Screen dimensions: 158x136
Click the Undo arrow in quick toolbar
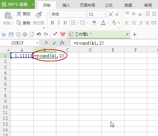[x=39, y=34]
